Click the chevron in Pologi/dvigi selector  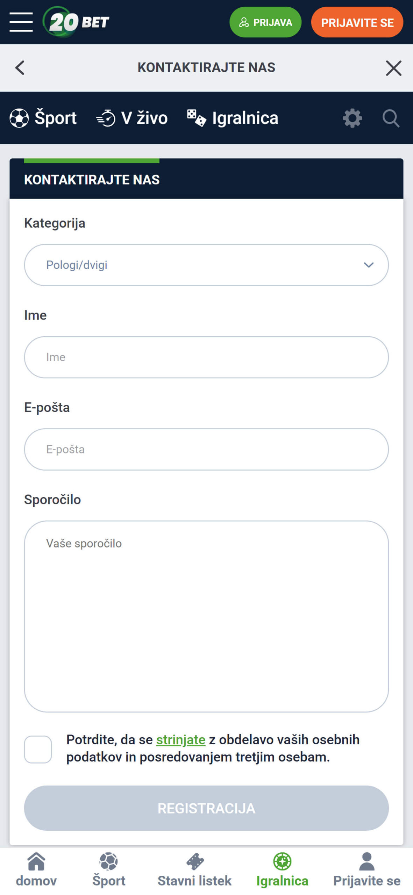tap(369, 265)
